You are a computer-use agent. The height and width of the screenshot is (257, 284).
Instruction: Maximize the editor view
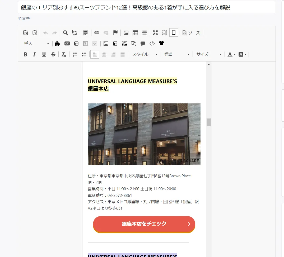(155, 32)
